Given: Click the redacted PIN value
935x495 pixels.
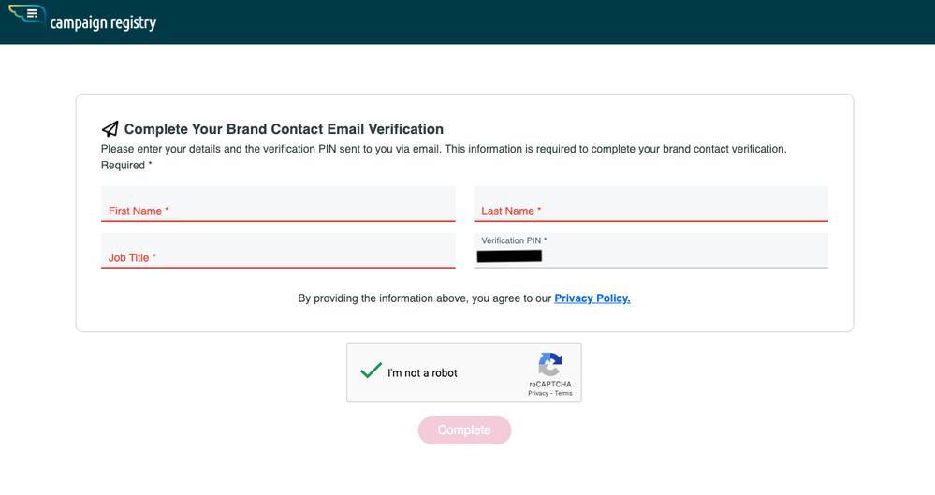Looking at the screenshot, I should (509, 256).
